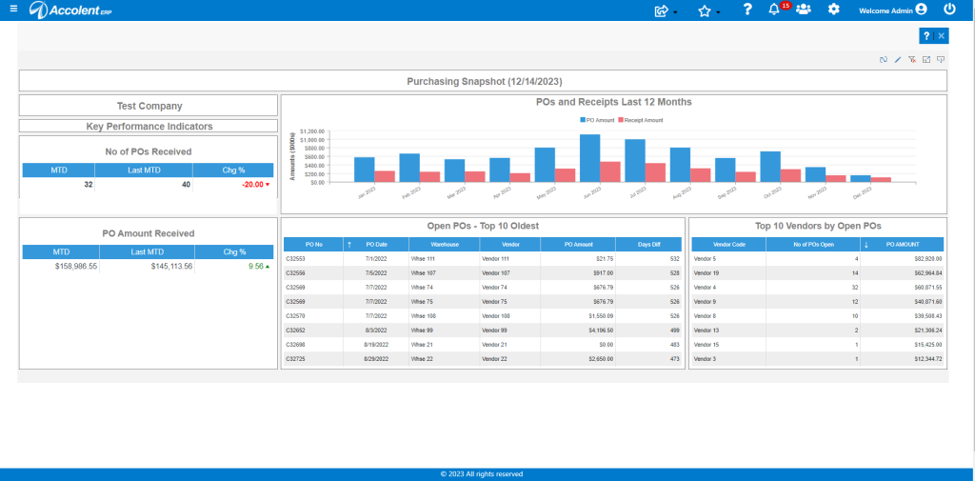
Task: Click the pencil edit dashboard icon
Action: (x=897, y=60)
